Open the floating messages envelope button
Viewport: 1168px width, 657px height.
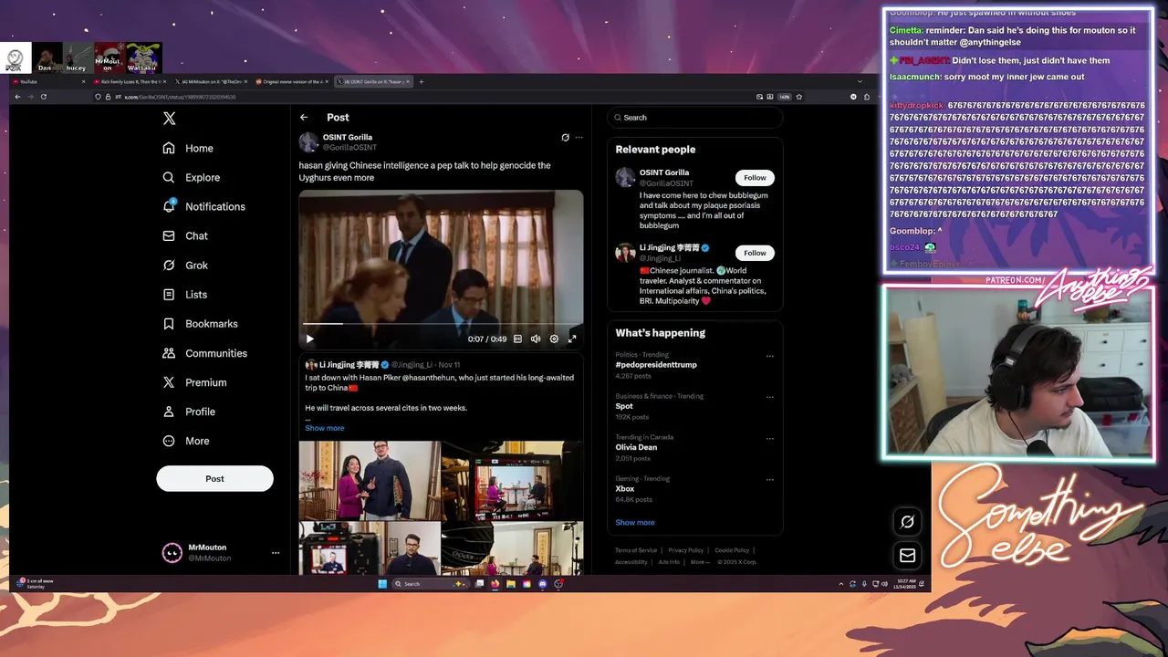907,555
